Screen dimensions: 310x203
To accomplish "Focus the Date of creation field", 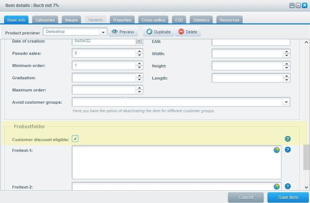I will 104,41.
